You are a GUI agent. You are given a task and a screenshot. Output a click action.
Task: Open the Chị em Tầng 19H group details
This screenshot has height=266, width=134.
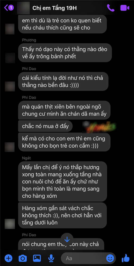(x=54, y=8)
